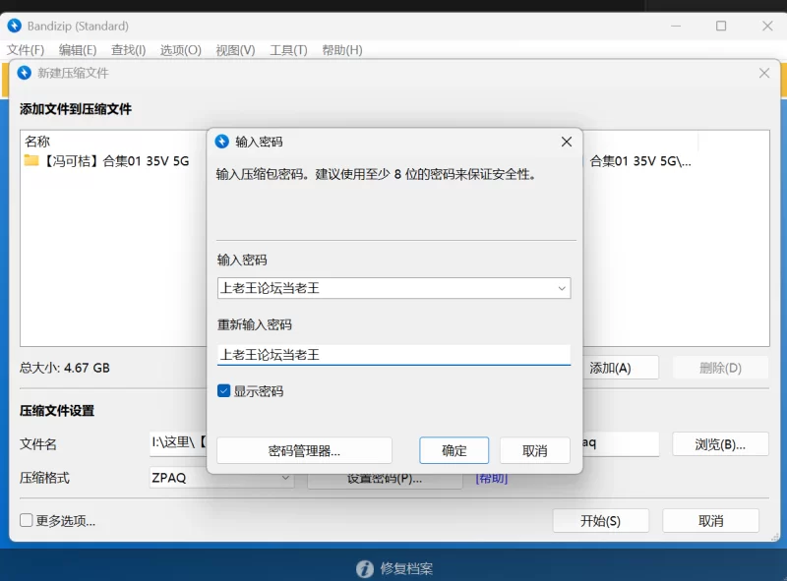Open the 工具(T) menu
This screenshot has width=787, height=581.
[288, 50]
